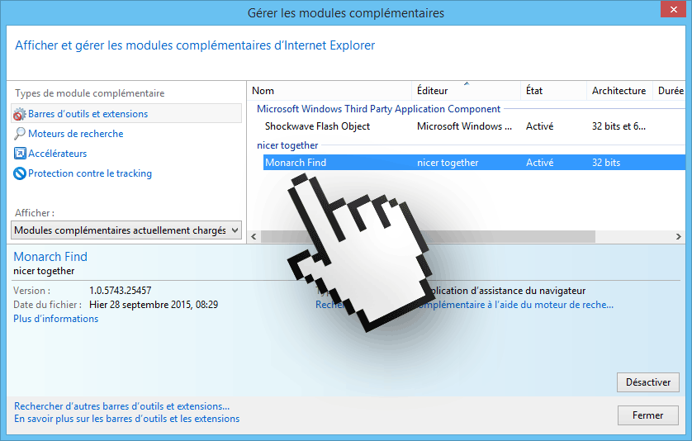Sort by Architecture column header

619,91
